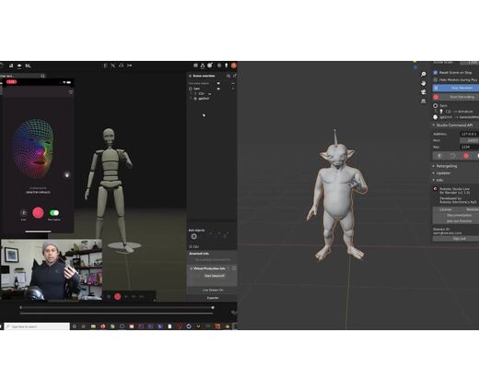Toggle Hide Meshes during Play checkbox in Blender
The height and width of the screenshot is (392, 479).
click(435, 79)
